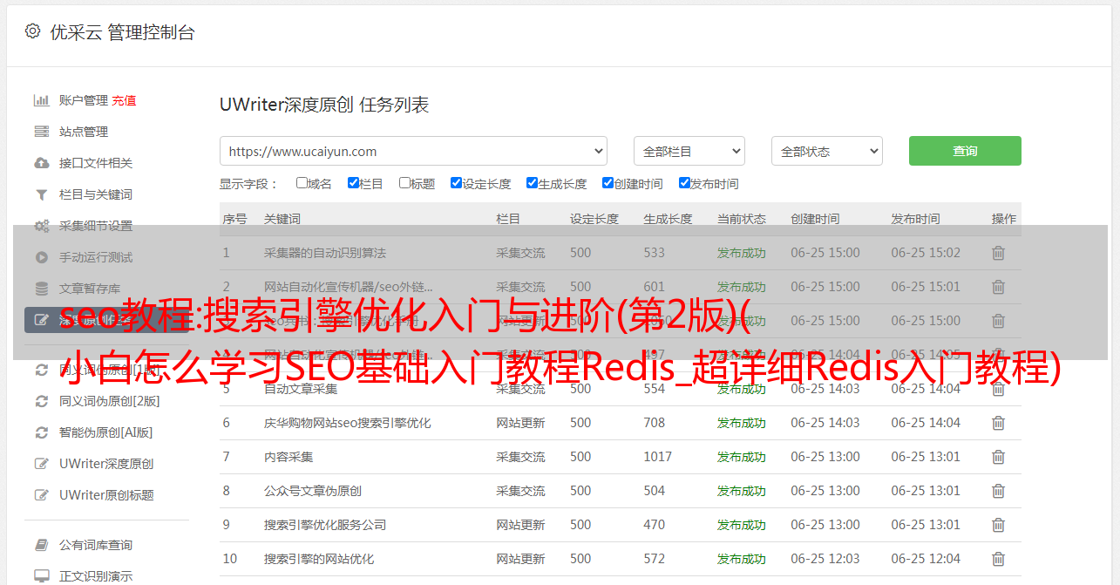Uncheck the 栏目 display field checkbox
This screenshot has width=1120, height=585.
353,183
